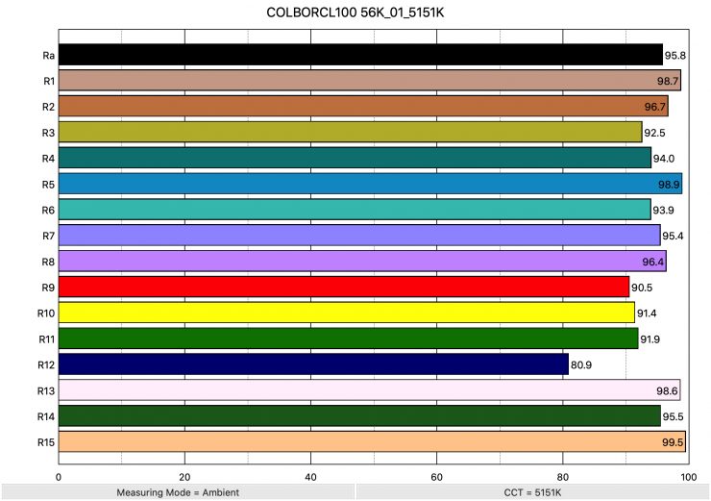Click the R13 row label

[46, 390]
